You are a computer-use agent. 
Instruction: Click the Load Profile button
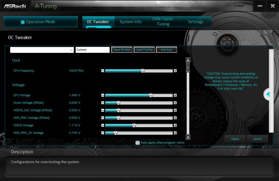(x=144, y=50)
